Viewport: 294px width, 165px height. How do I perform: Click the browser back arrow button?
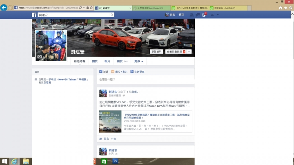pyautogui.click(x=4, y=8)
